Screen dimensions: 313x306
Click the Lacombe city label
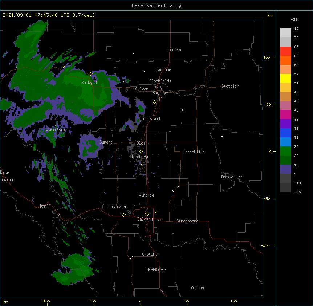(x=163, y=69)
